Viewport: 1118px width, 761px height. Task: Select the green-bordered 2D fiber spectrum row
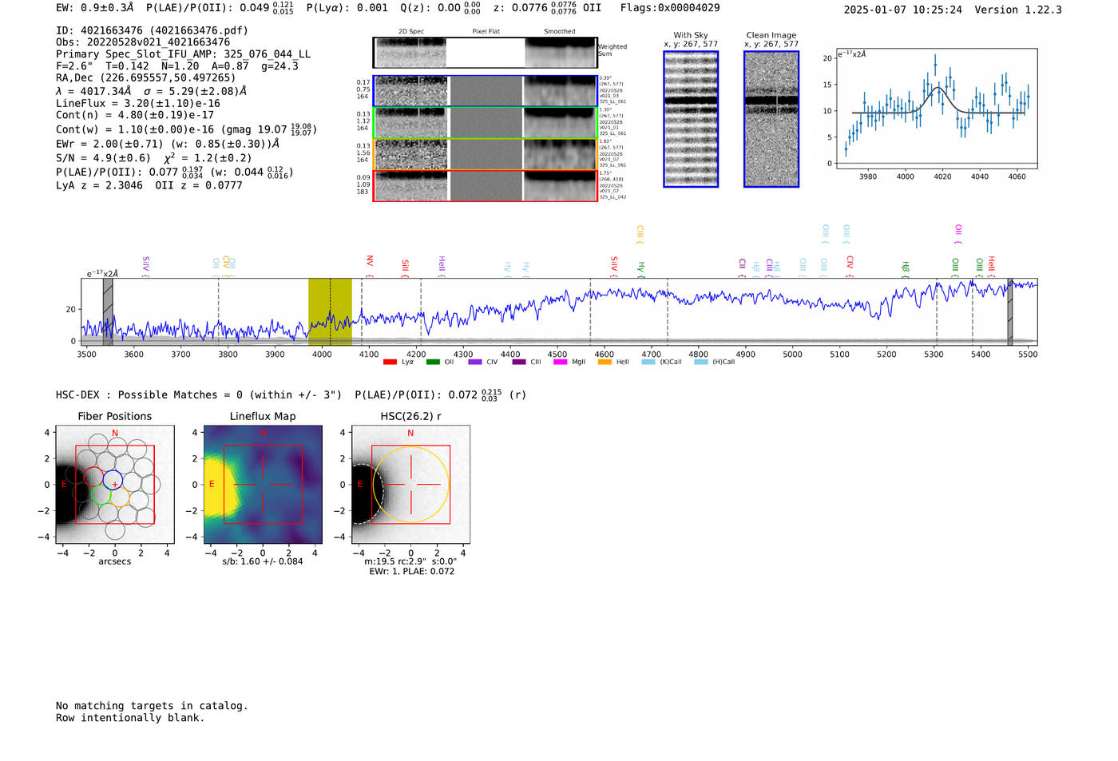486,123
